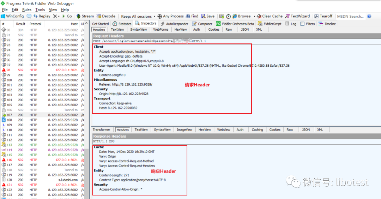Open Fiddler Orchestra Beta tab
Image resolution: width=381 pixels, height=199 pixels.
click(235, 24)
